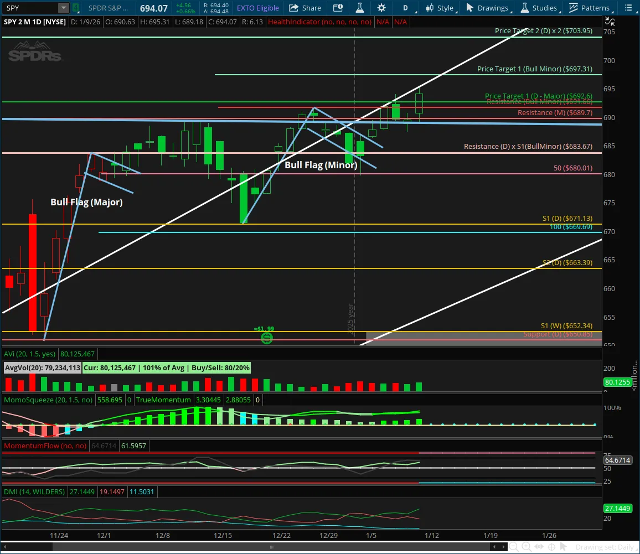Toggle the DMI (14, WILDERS) study label
Image resolution: width=640 pixels, height=554 pixels.
click(x=34, y=491)
